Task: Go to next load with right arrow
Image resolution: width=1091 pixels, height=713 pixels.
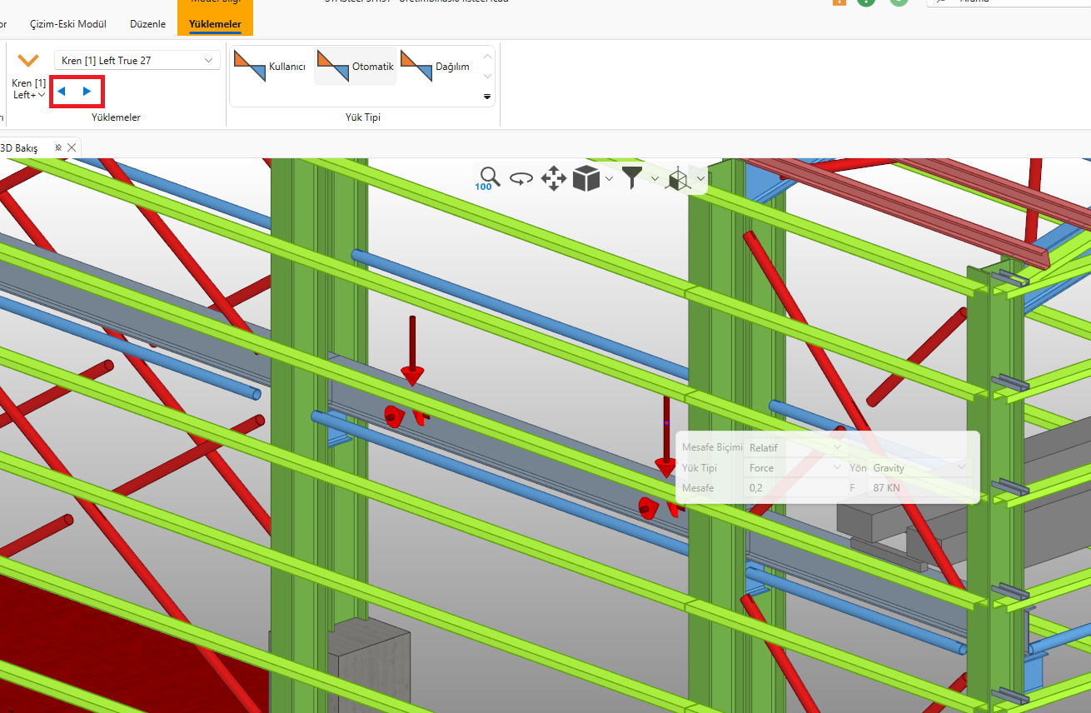Action: tap(87, 91)
